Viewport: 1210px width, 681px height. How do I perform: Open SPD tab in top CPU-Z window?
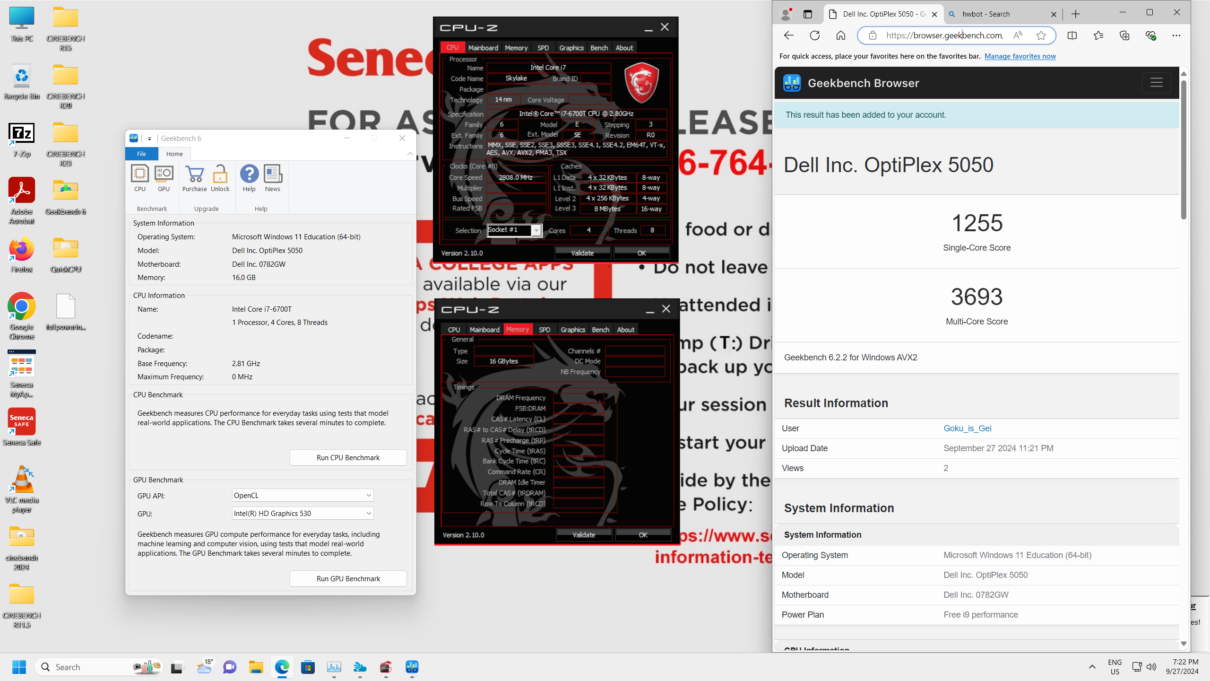tap(543, 48)
